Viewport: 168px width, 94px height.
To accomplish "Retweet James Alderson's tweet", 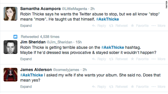I will coord(118,87).
